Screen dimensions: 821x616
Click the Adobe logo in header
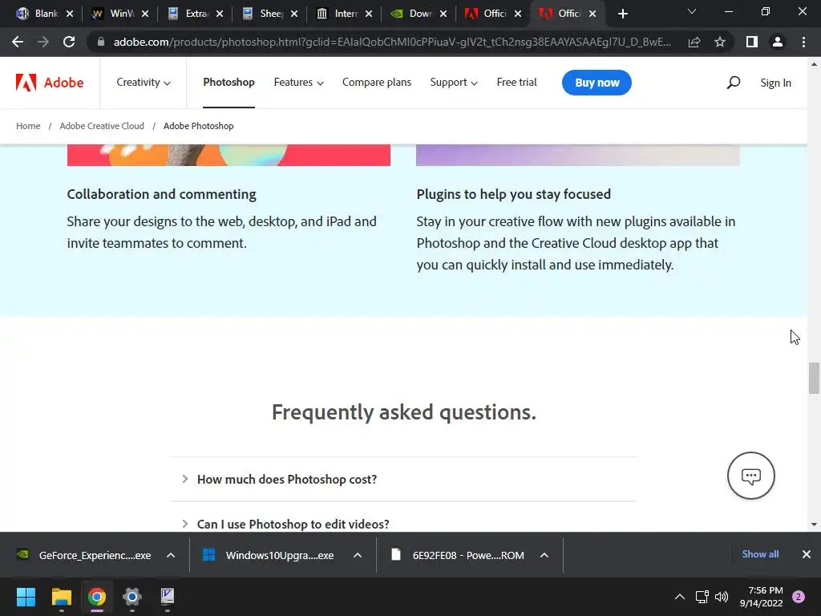tap(49, 83)
